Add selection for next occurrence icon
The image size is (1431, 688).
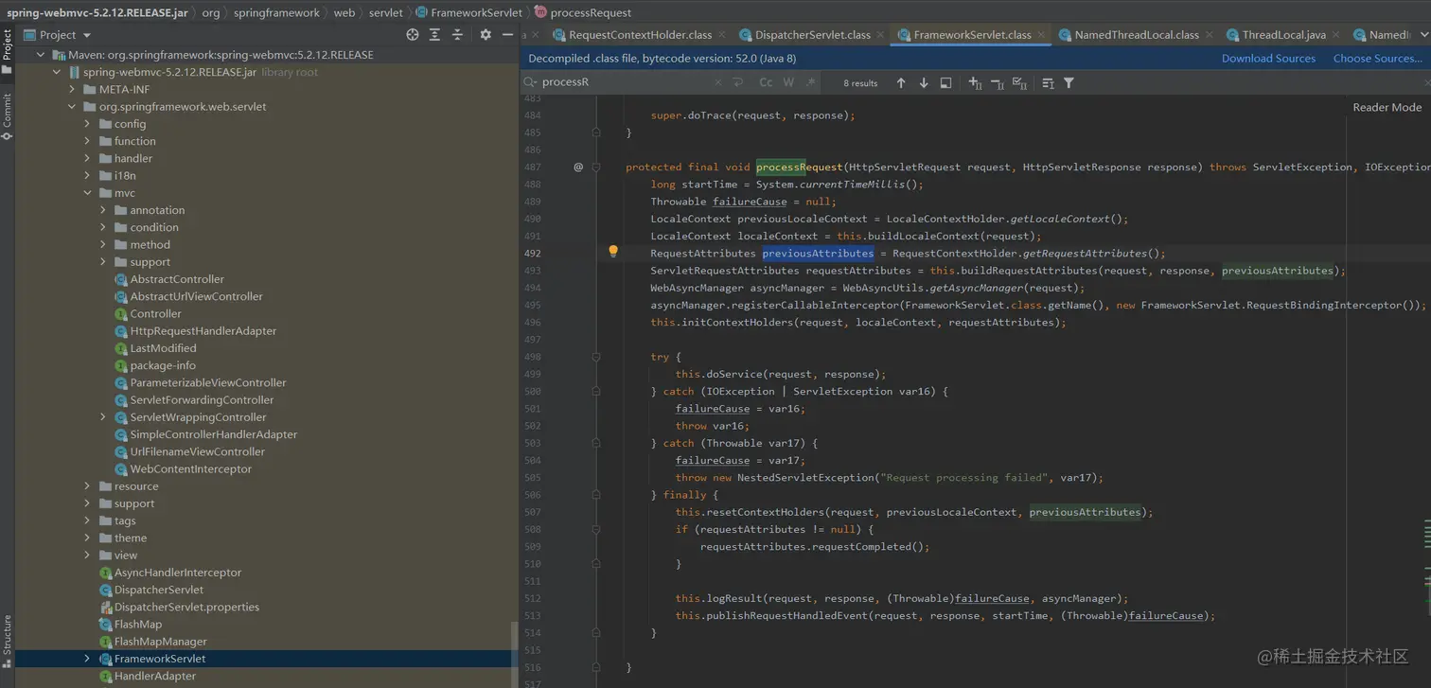coord(975,82)
